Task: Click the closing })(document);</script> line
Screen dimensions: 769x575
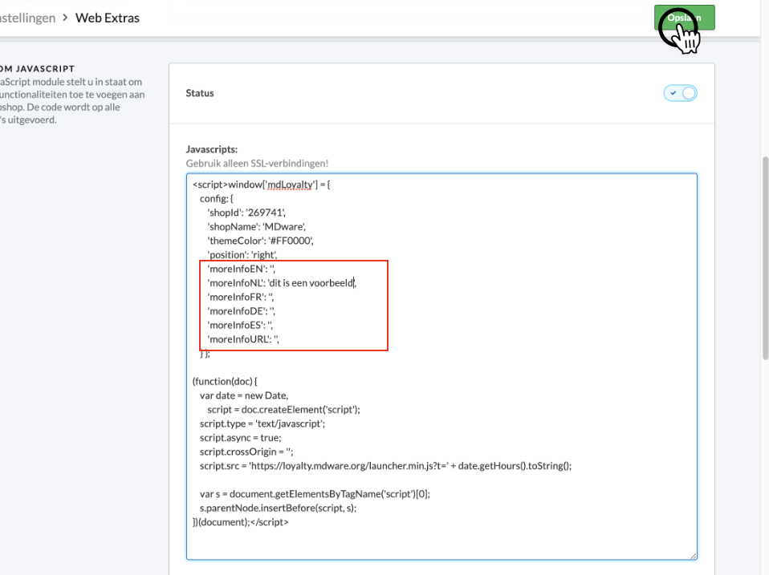Action: 240,522
